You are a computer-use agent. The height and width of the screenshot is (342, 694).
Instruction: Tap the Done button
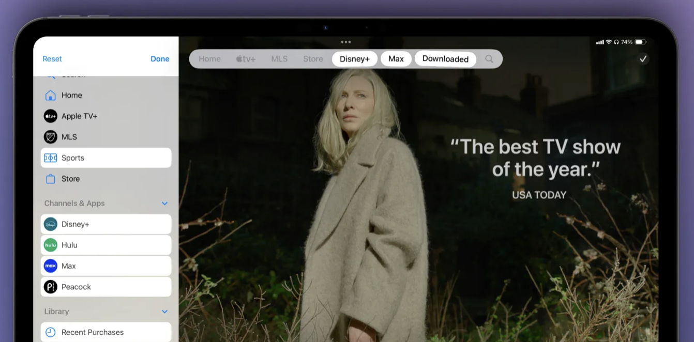pos(160,58)
